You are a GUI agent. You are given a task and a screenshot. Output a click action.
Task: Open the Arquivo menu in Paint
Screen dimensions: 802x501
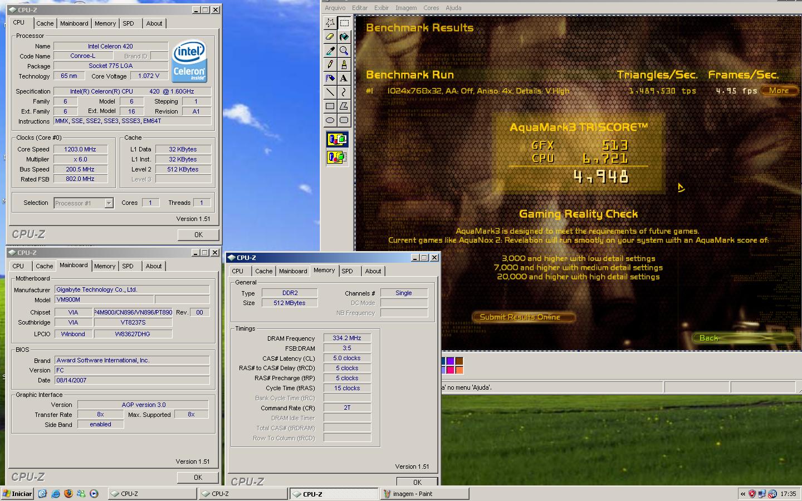335,8
